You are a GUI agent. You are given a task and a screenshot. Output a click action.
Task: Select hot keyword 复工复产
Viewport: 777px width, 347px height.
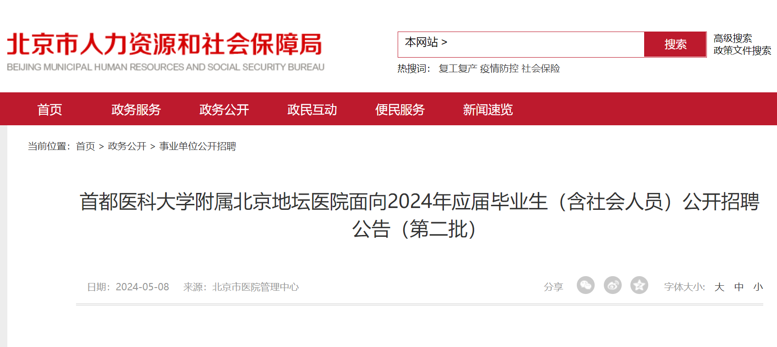458,69
